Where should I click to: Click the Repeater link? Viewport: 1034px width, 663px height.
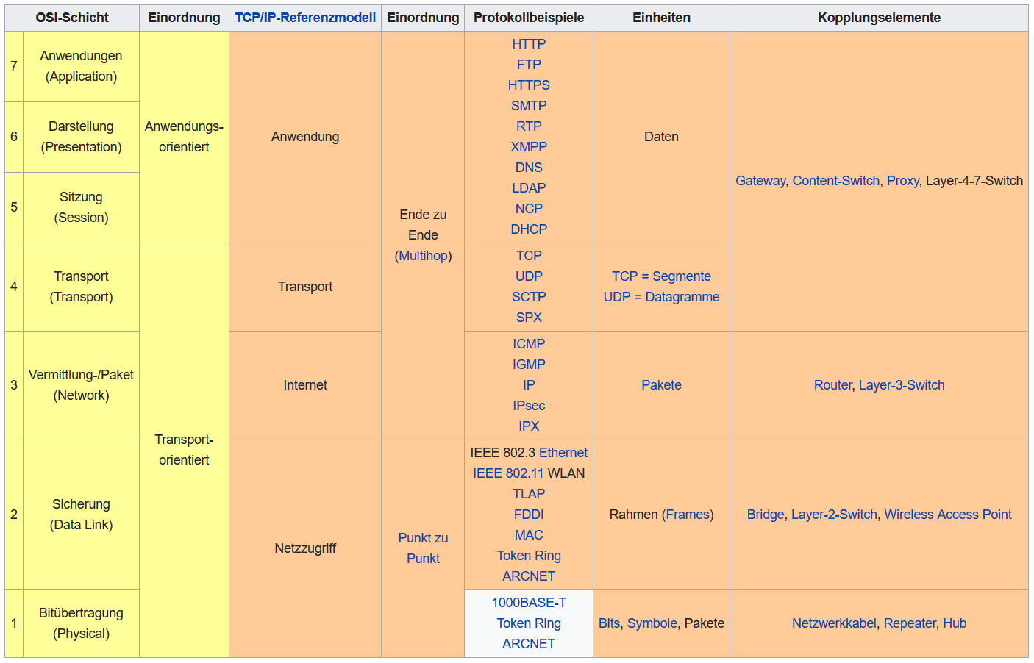pyautogui.click(x=910, y=623)
